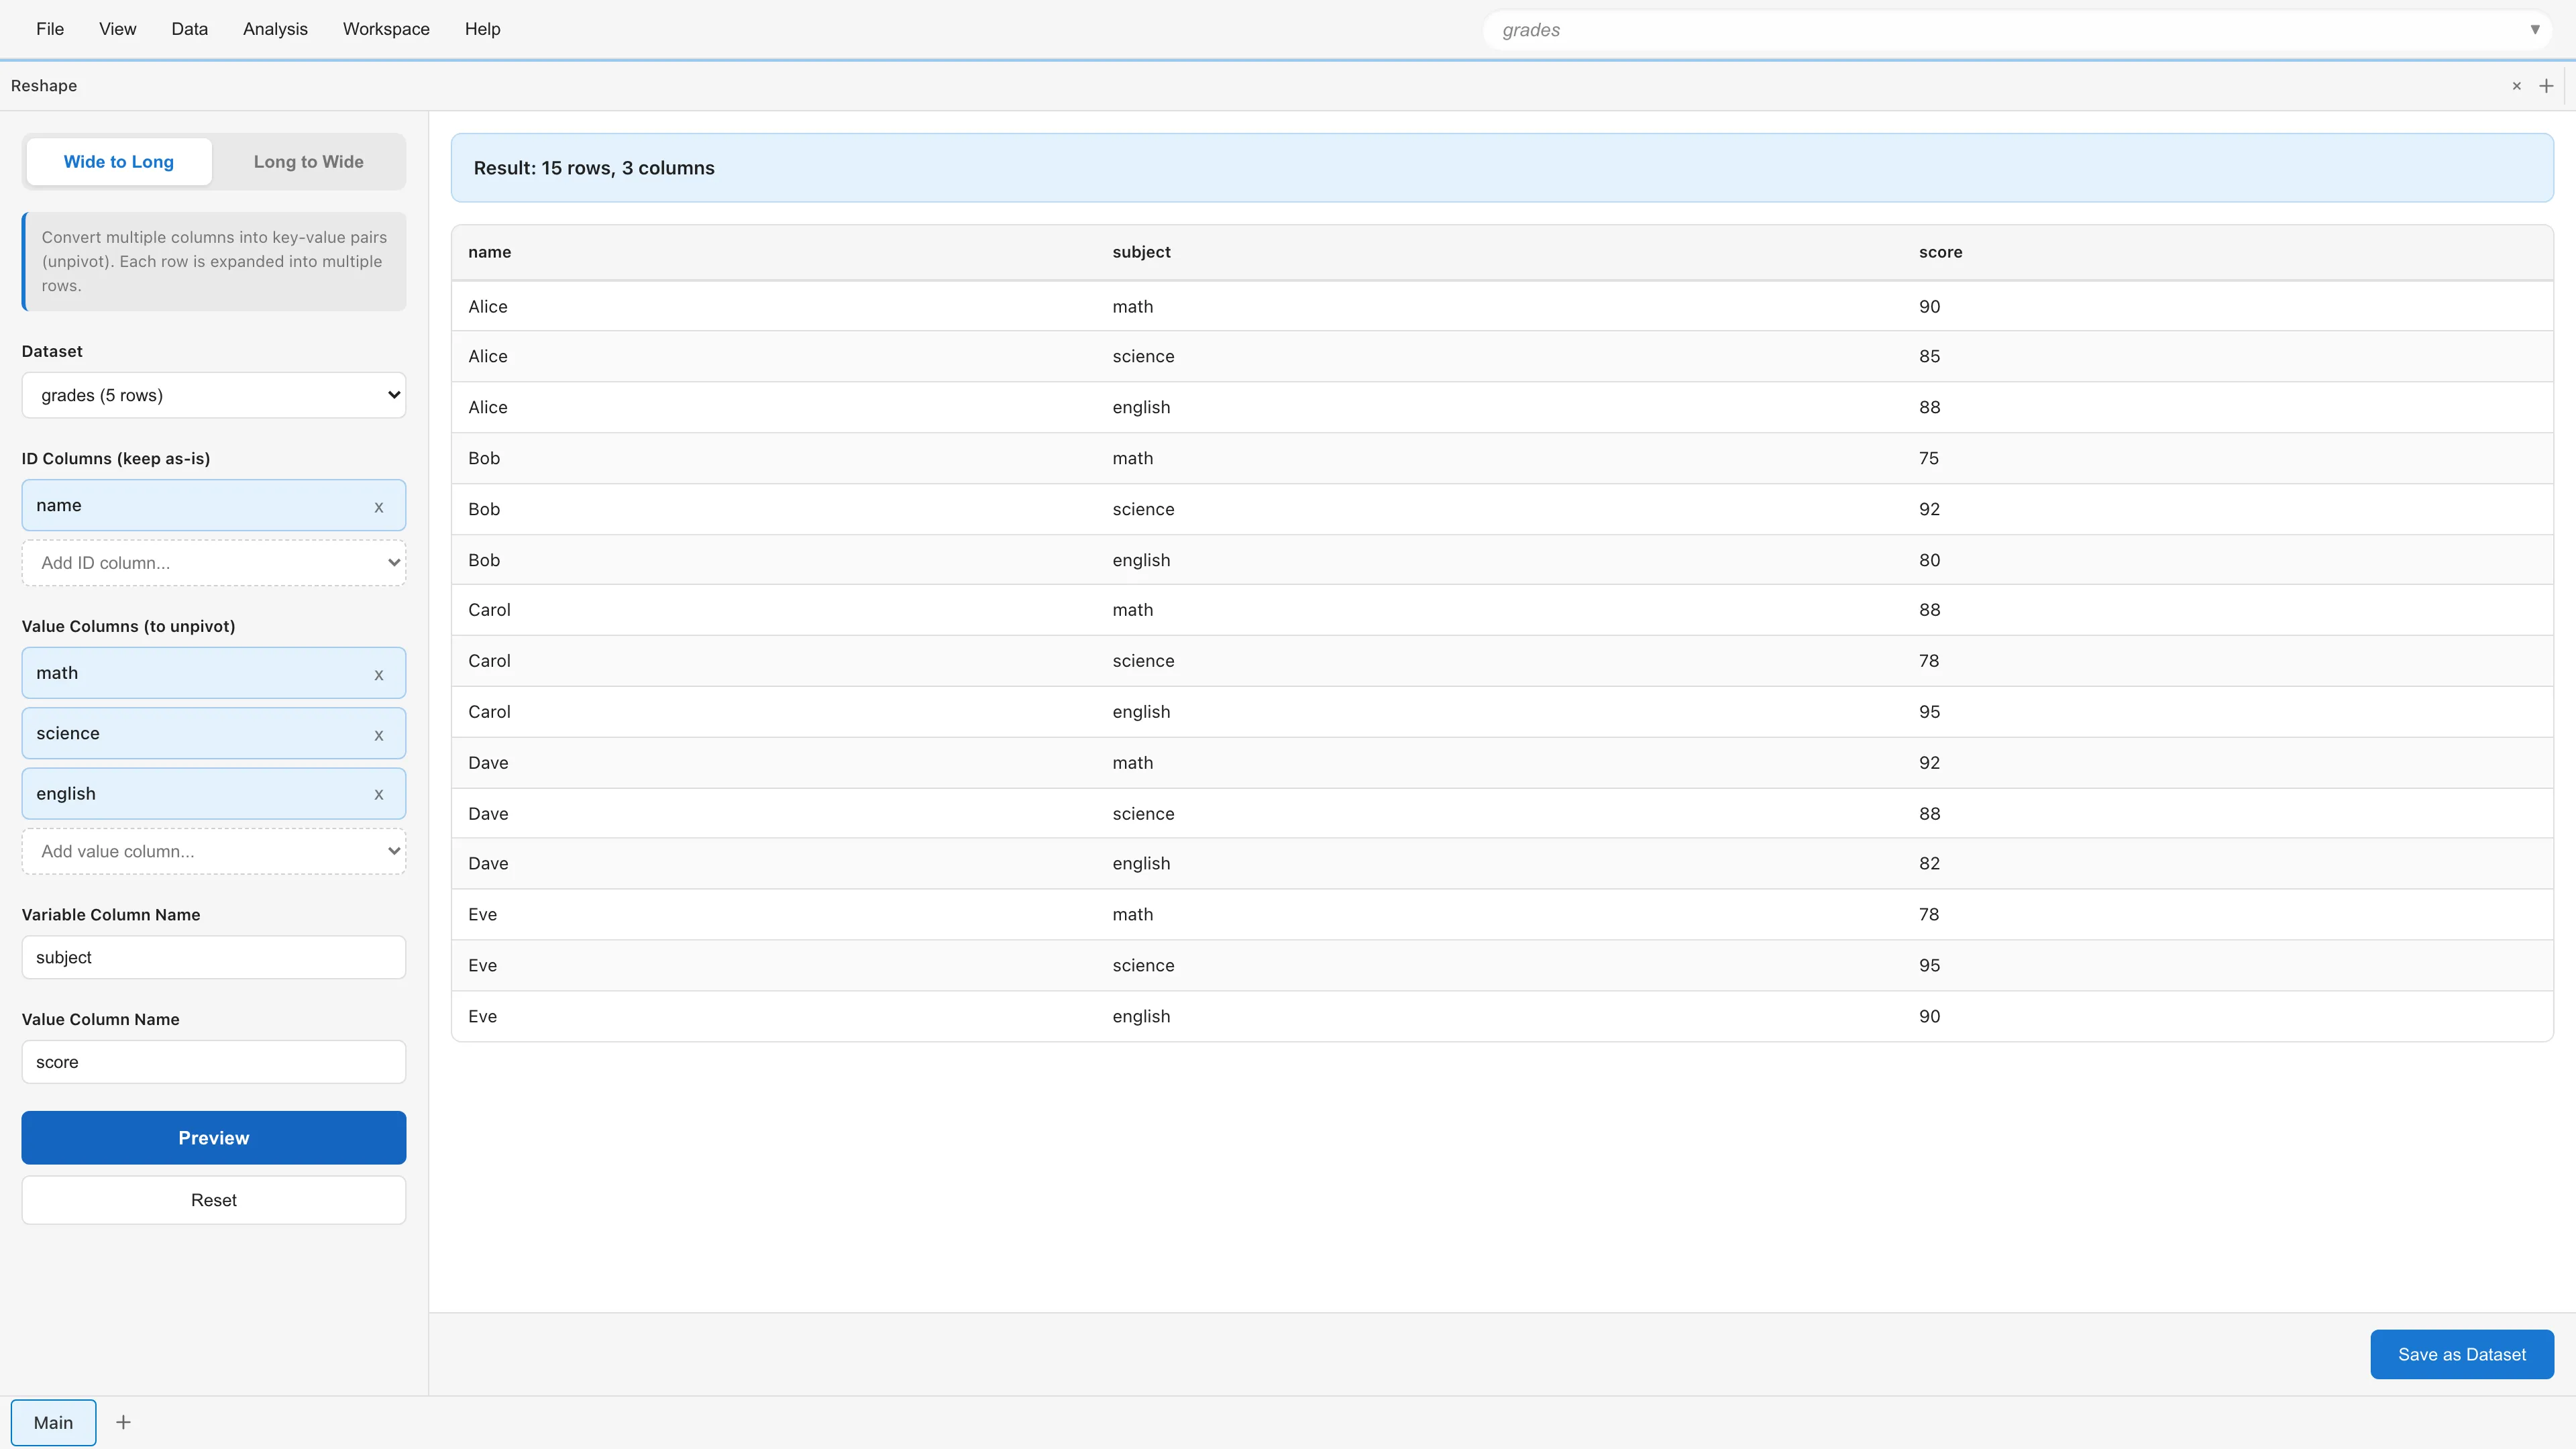Close the Reshape panel
2576x1449 pixels.
[x=2517, y=86]
